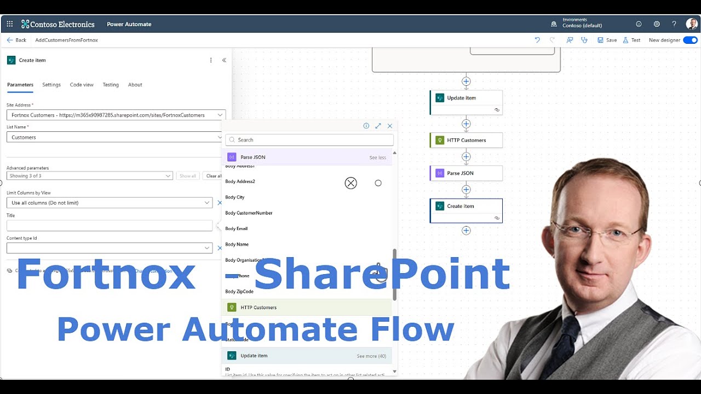Click the redo arrow icon
Screen dimensions: 701x394
point(552,40)
